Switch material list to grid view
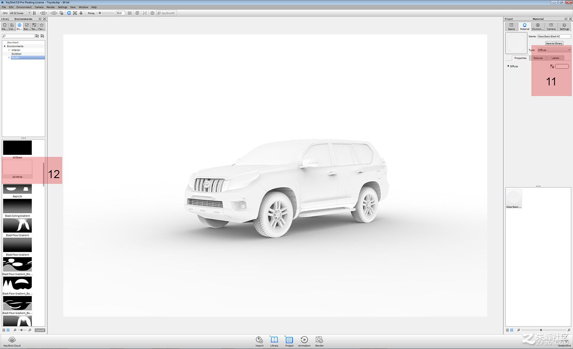This screenshot has width=573, height=349. tap(511, 330)
